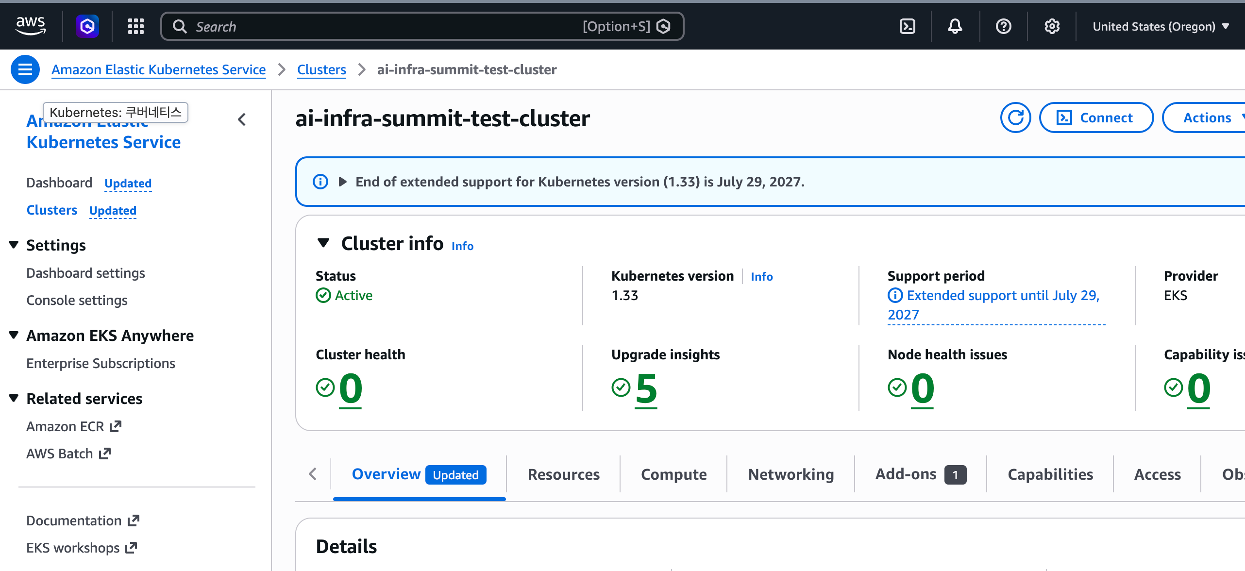Expand the extended support notice triangle
This screenshot has width=1245, height=571.
[342, 182]
